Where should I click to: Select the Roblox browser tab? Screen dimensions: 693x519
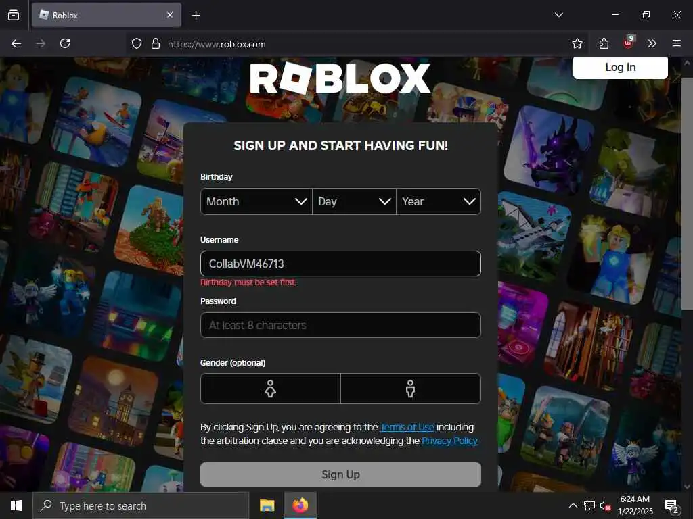tap(106, 15)
